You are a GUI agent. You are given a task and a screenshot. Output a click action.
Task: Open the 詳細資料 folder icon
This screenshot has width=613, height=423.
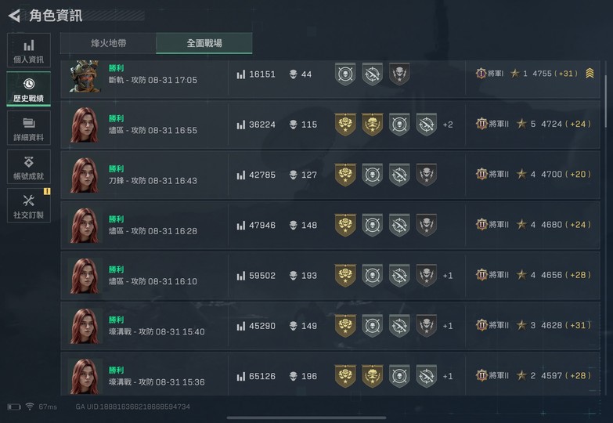pos(28,127)
